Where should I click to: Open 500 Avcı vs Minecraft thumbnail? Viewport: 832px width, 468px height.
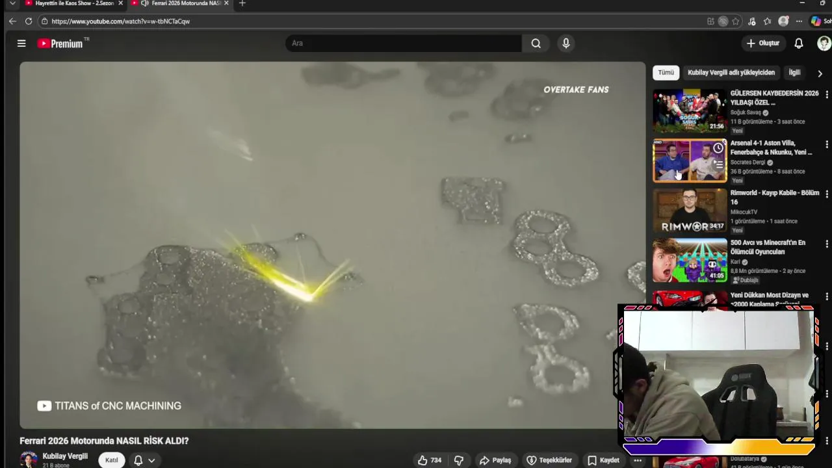tap(690, 260)
